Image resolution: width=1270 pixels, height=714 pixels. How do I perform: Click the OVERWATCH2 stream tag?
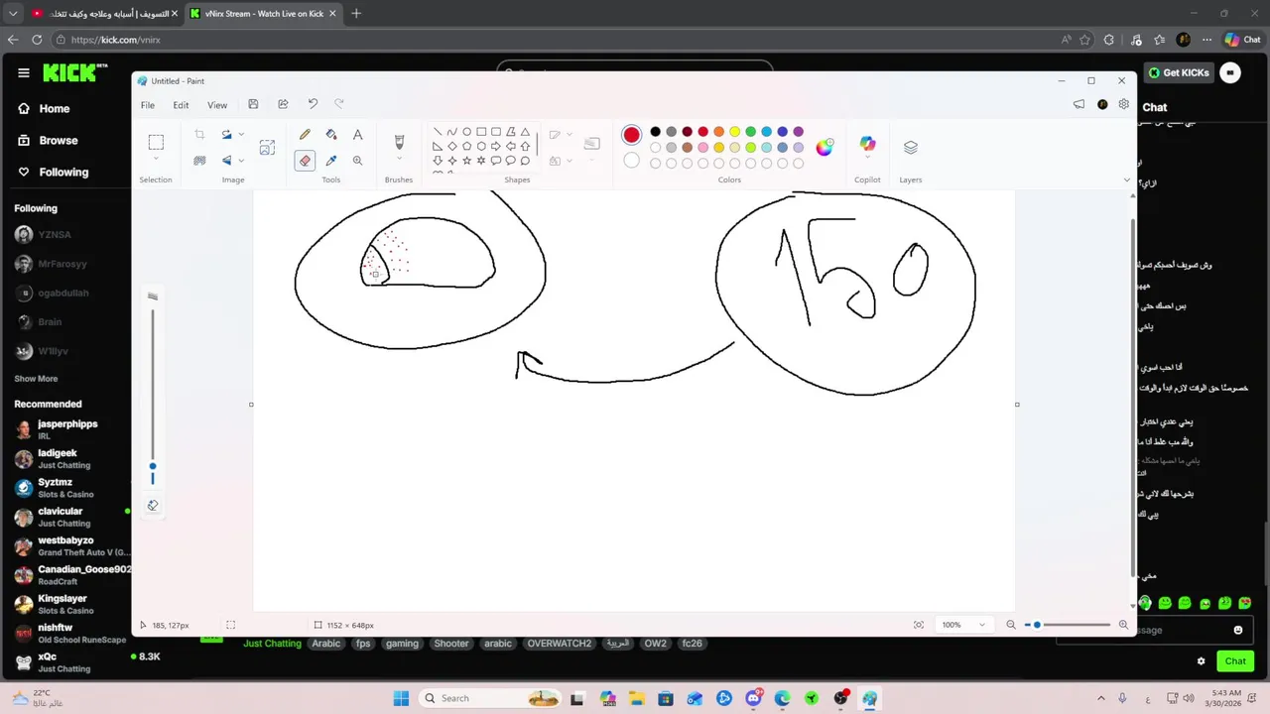[559, 644]
